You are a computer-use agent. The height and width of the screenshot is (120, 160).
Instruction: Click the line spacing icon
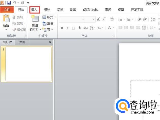pos(153,19)
